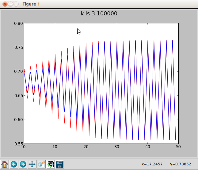The width and height of the screenshot is (198, 170).
Task: Click the x=17.2457 cursor readout
Action: pyautogui.click(x=152, y=164)
